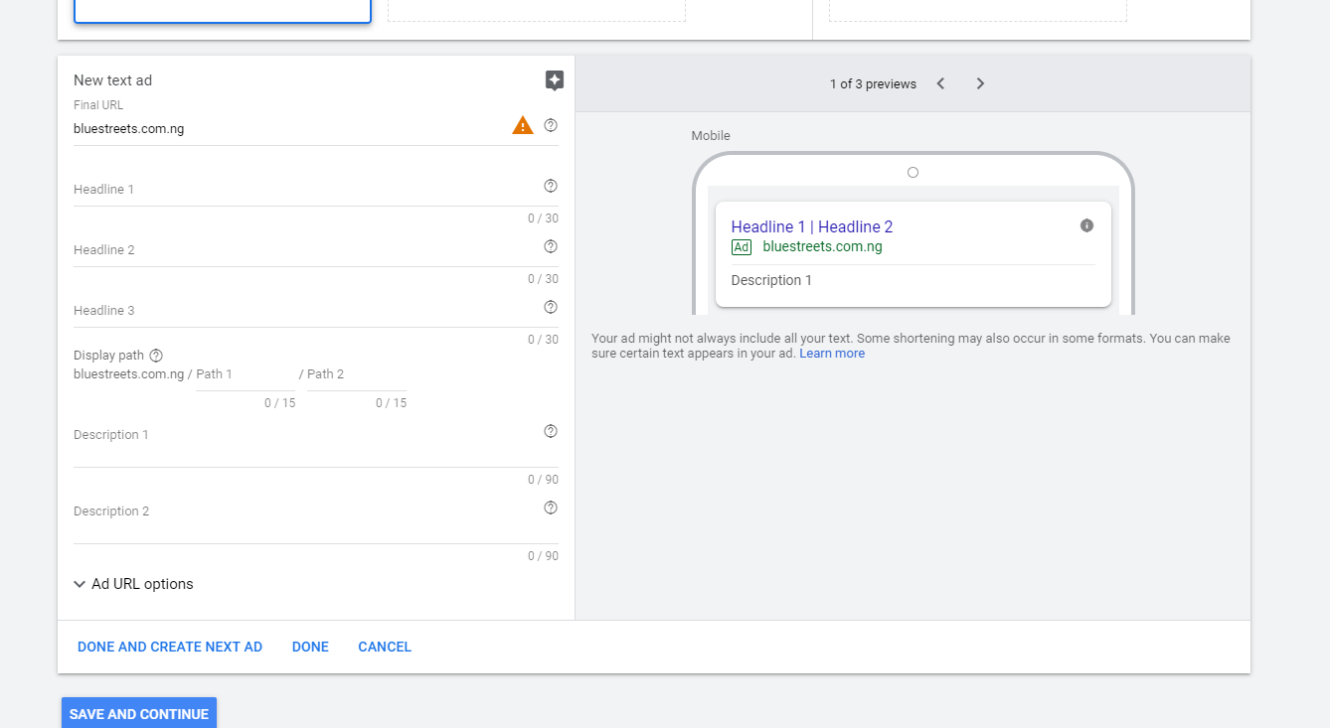Click 'Description 1' text in preview
This screenshot has height=728, width=1330.
(771, 280)
